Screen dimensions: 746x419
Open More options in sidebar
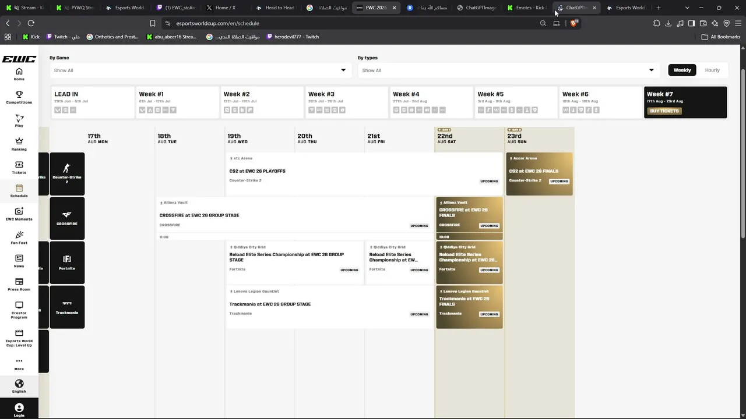tap(19, 364)
